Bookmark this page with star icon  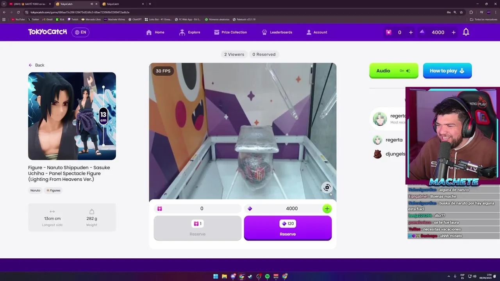[461, 12]
